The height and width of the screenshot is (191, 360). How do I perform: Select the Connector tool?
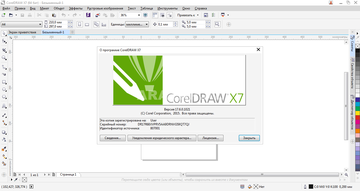click(x=4, y=123)
